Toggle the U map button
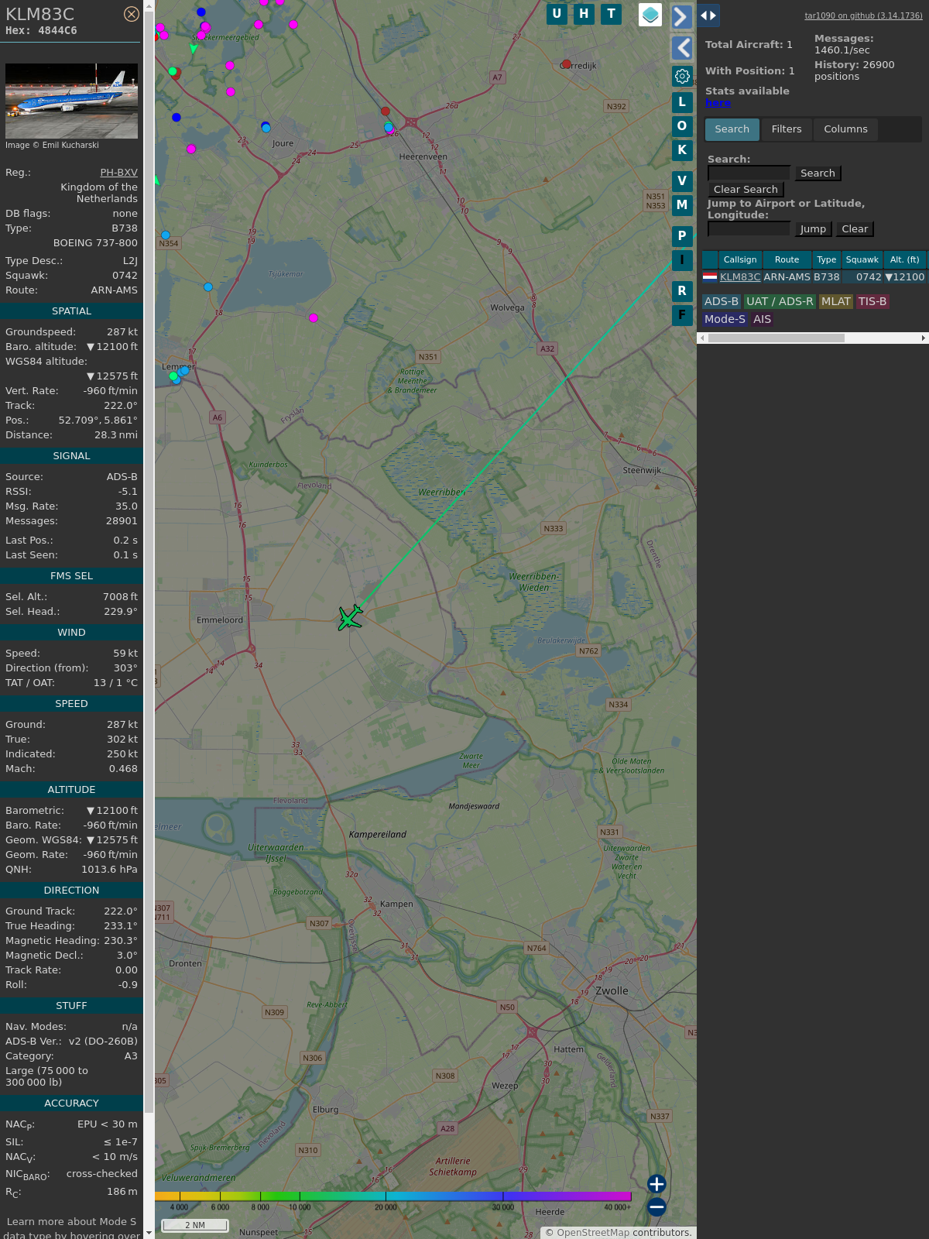The width and height of the screenshot is (929, 1239). click(557, 14)
